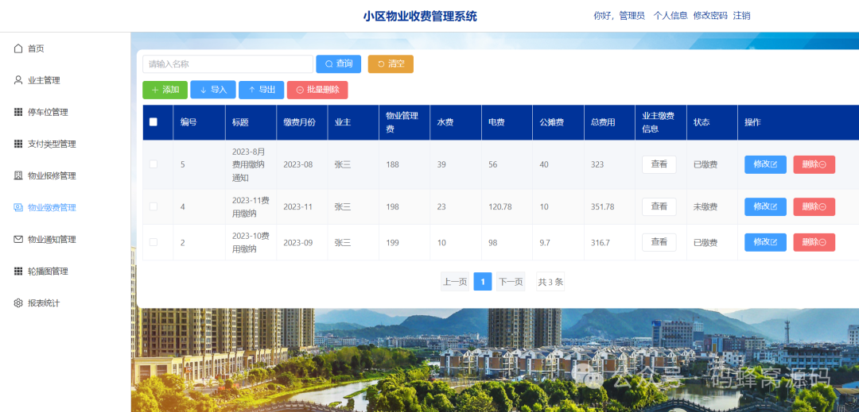859x412 pixels.
Task: Click the 小区物业收费管理系统 title
Action: tap(420, 17)
